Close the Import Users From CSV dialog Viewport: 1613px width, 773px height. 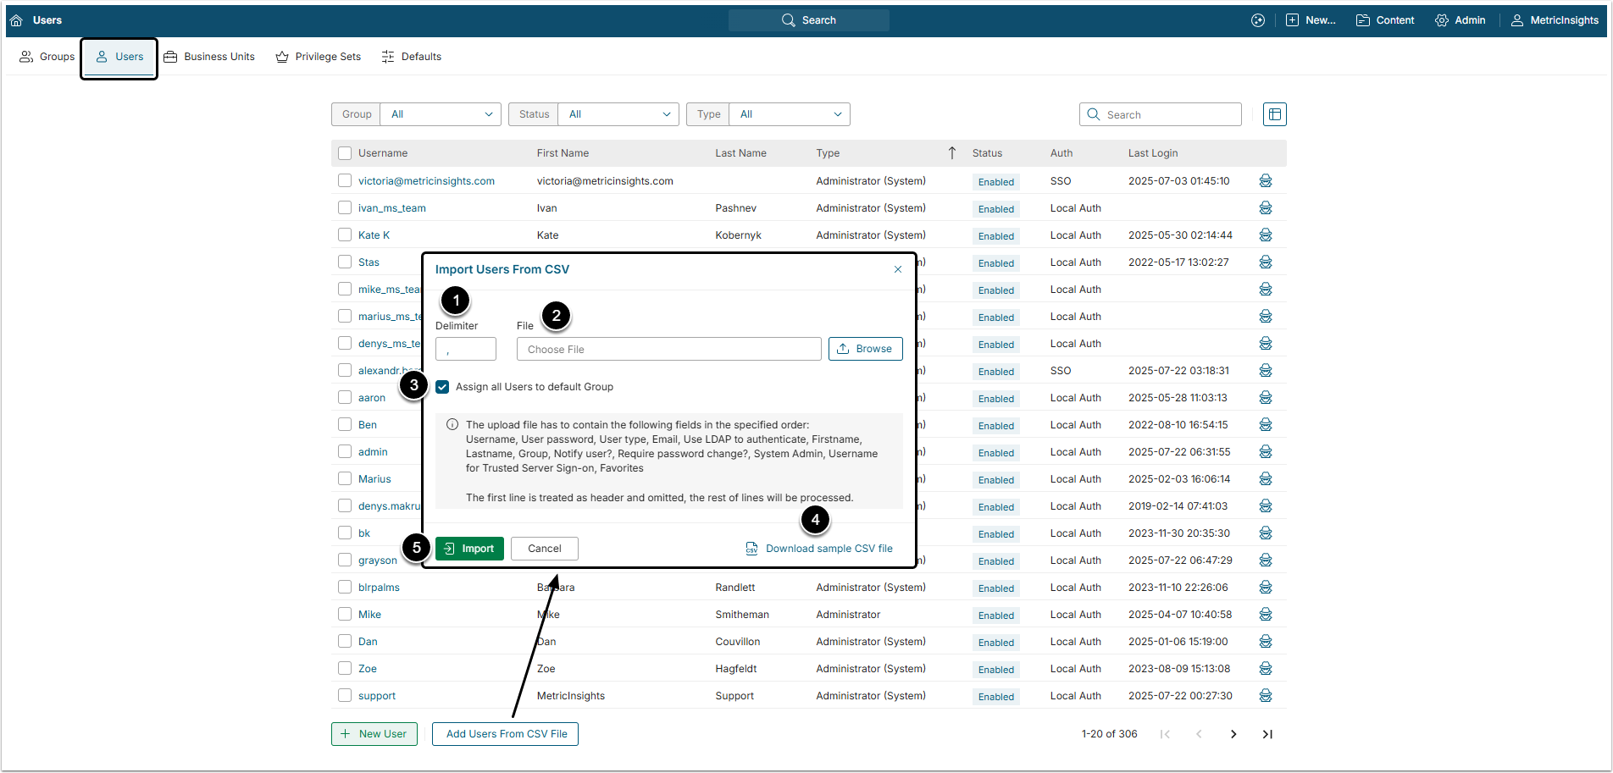[897, 269]
